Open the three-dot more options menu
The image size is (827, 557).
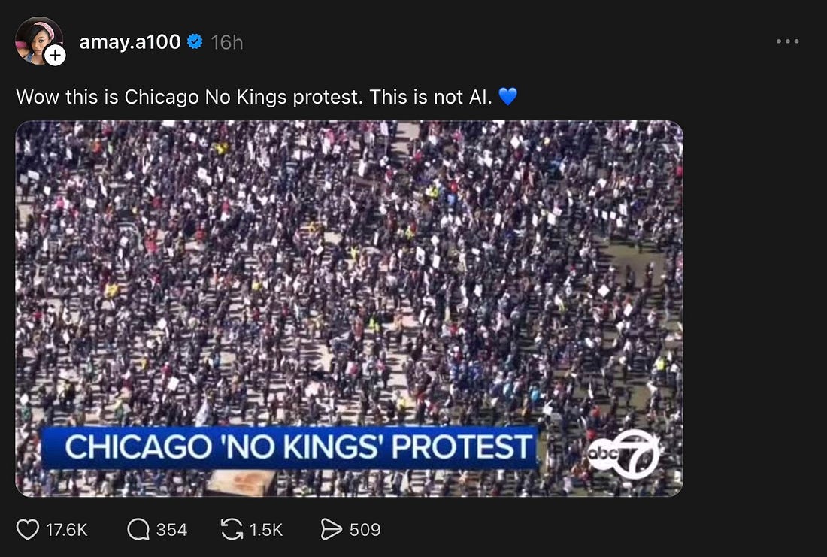pyautogui.click(x=787, y=41)
